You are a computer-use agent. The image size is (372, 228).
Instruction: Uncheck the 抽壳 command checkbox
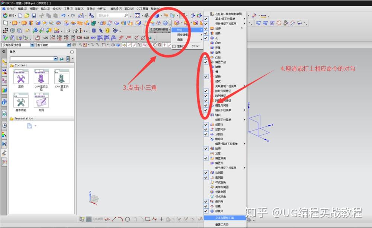click(x=206, y=148)
